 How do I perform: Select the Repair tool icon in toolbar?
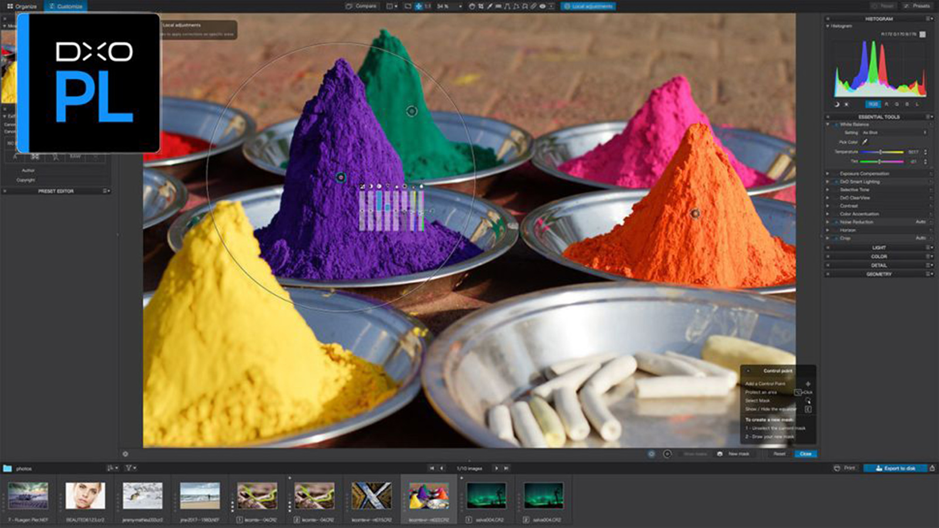tap(533, 6)
